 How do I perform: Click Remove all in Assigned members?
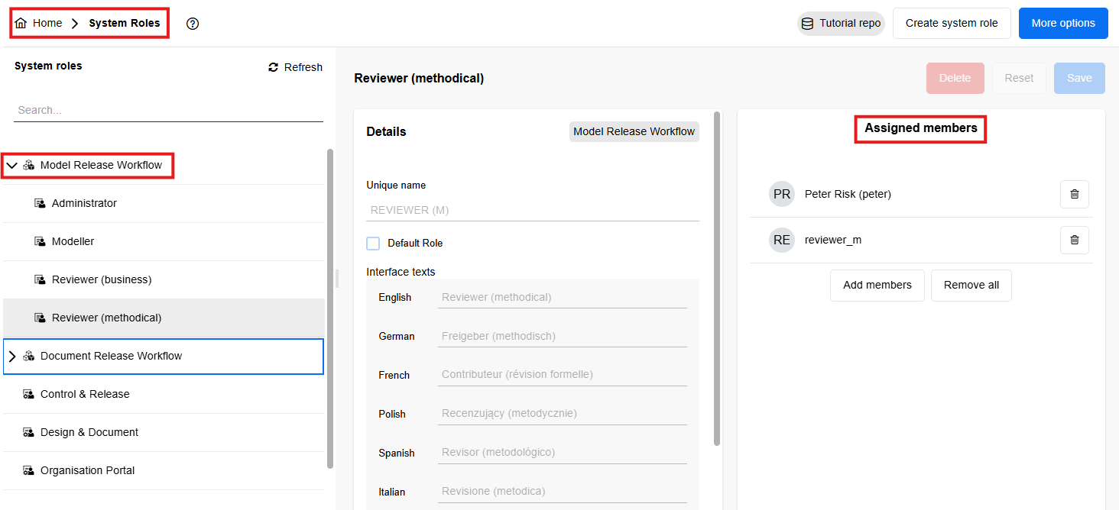point(971,285)
